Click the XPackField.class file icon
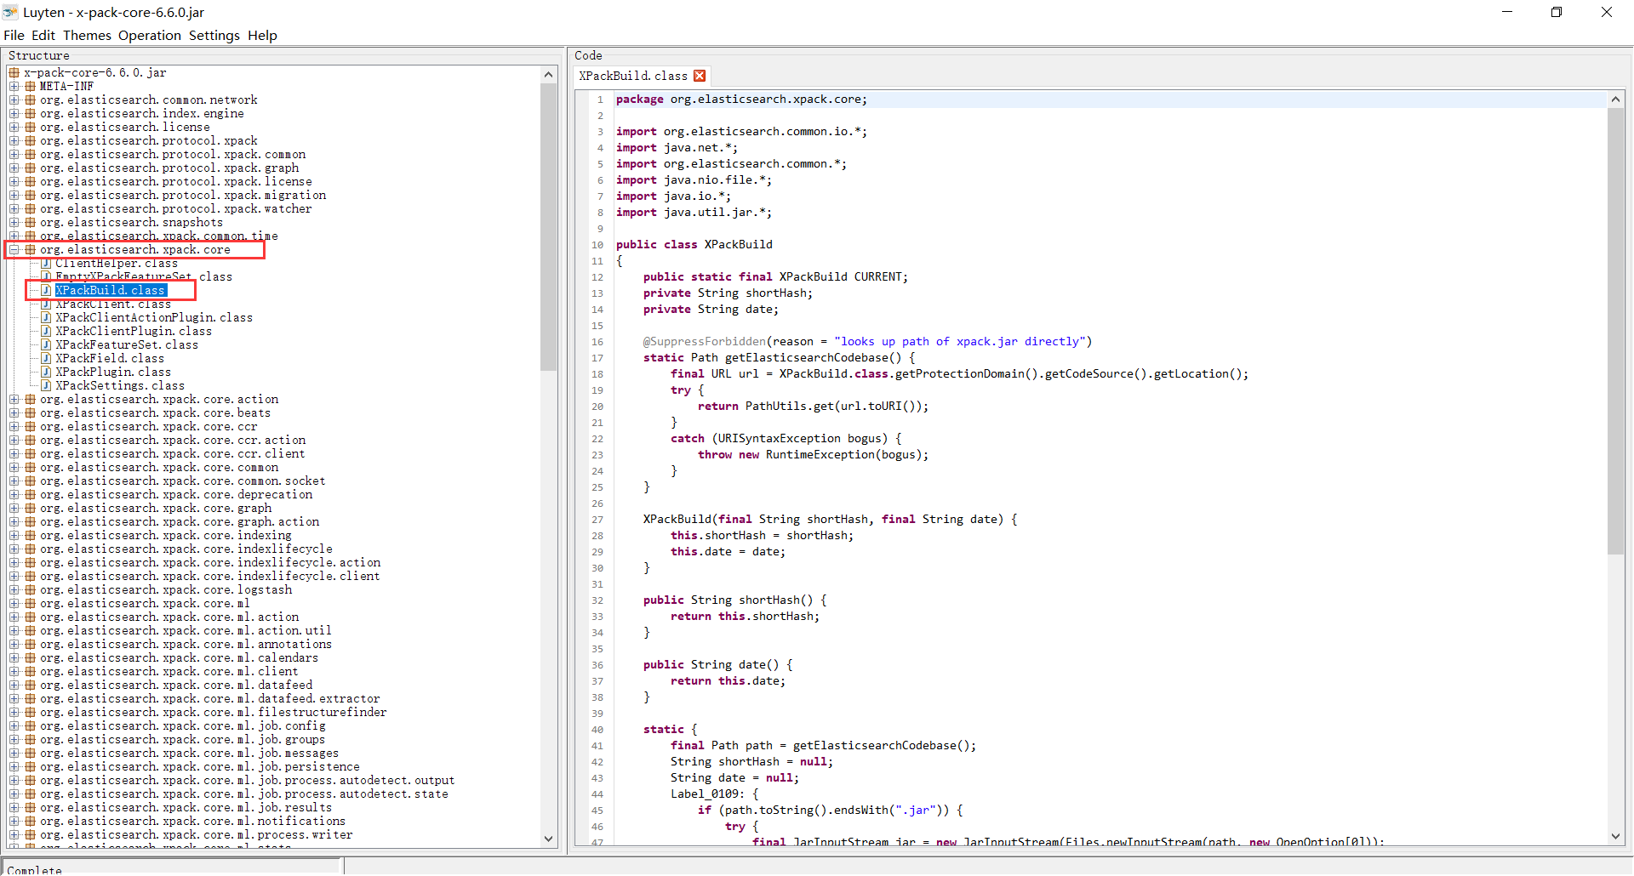Screen dimensions: 1634x876 46,358
